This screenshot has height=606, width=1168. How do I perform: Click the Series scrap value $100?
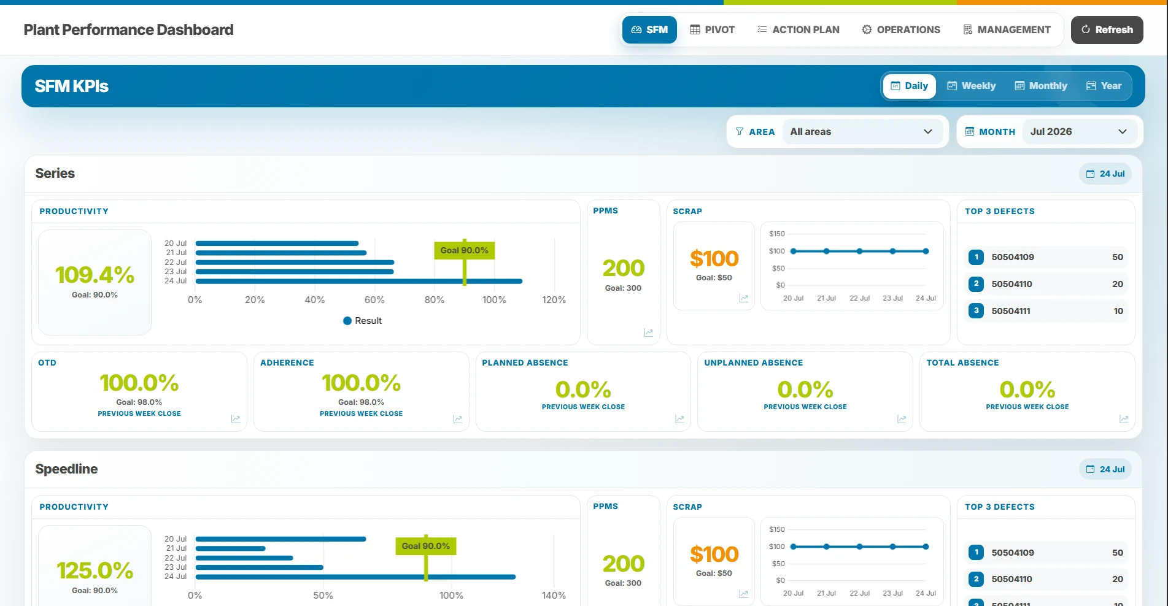pyautogui.click(x=714, y=258)
